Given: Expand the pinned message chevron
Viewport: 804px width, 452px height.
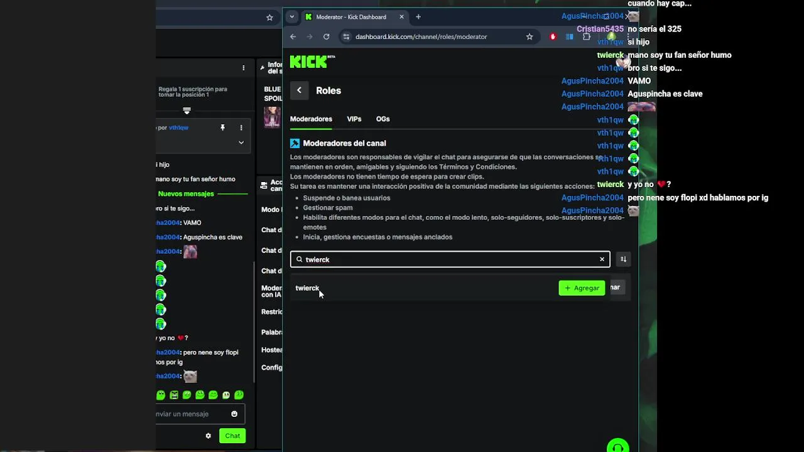Looking at the screenshot, I should 241,143.
